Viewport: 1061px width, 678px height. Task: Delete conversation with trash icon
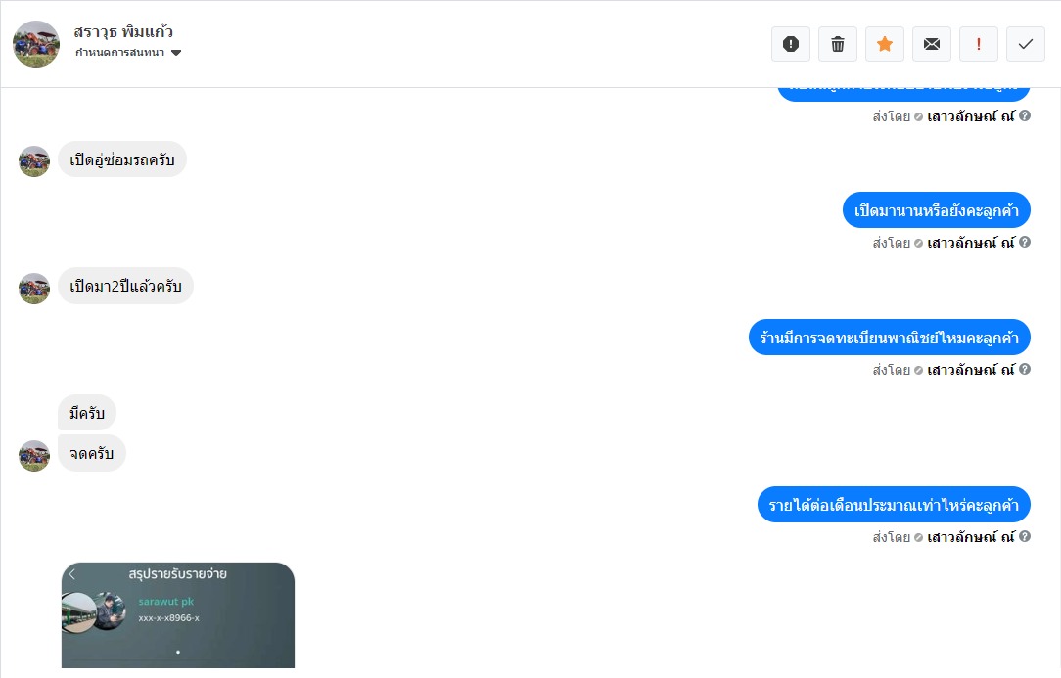tap(838, 44)
